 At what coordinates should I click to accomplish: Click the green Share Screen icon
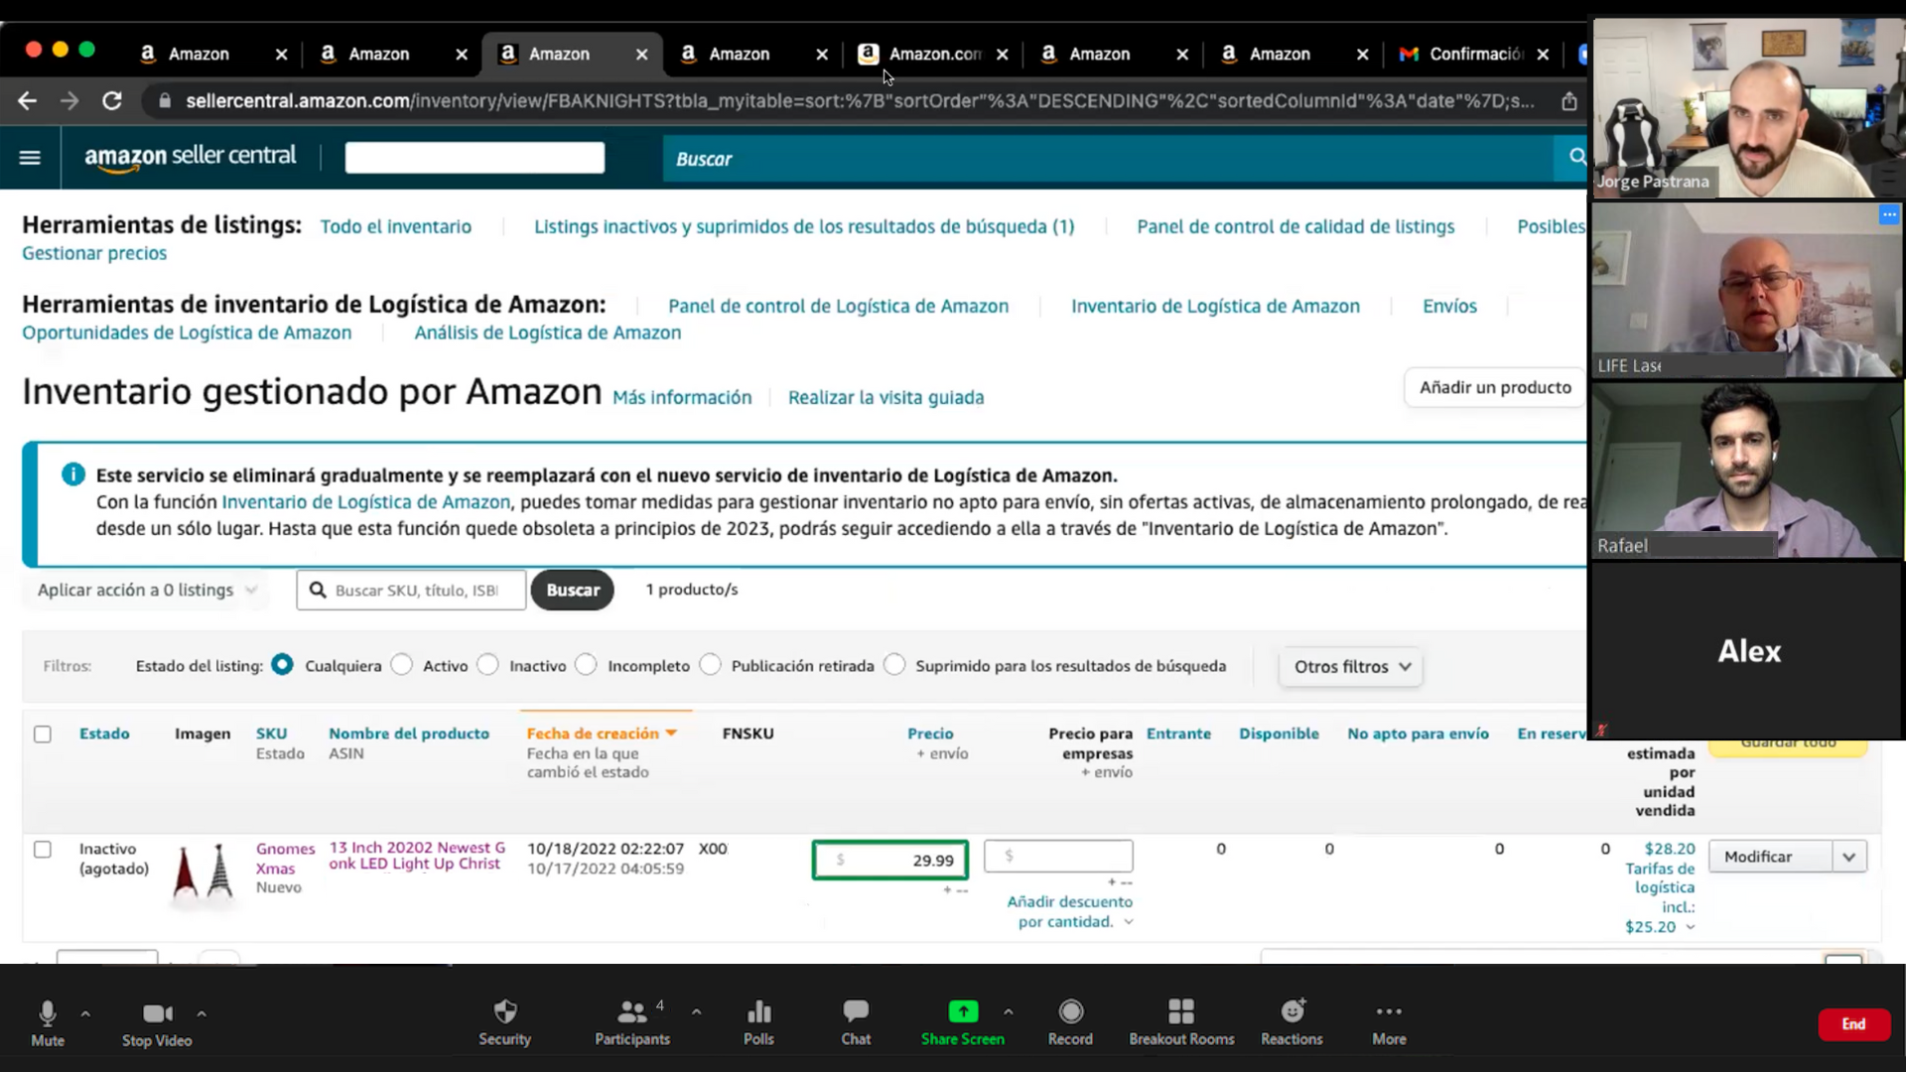click(962, 1011)
